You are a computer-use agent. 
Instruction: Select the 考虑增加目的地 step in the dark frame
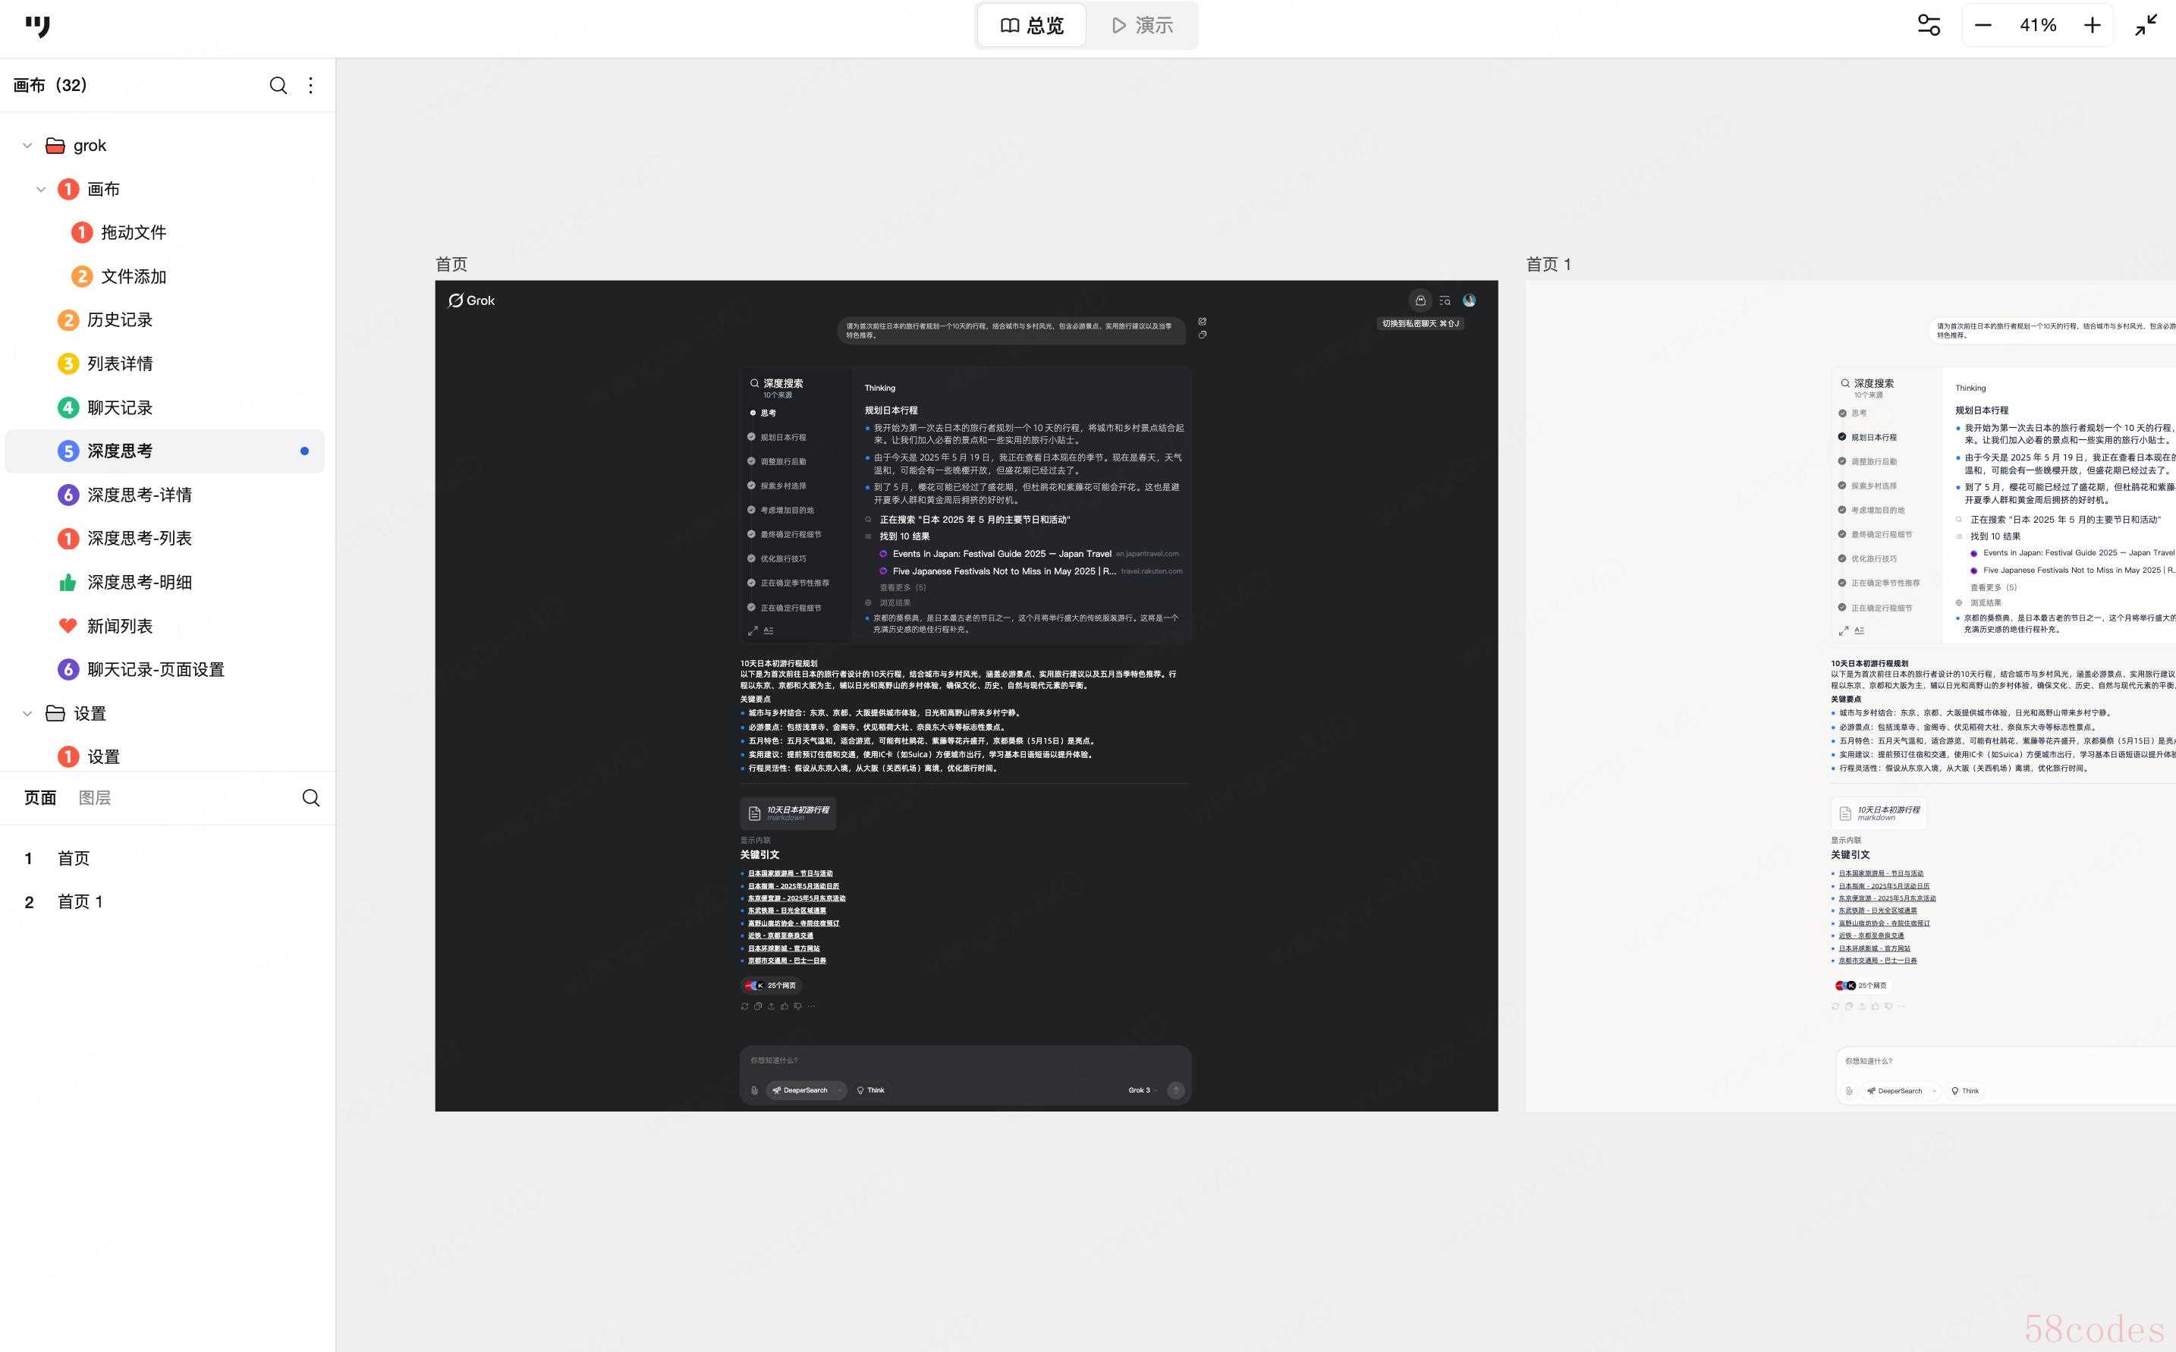point(781,510)
